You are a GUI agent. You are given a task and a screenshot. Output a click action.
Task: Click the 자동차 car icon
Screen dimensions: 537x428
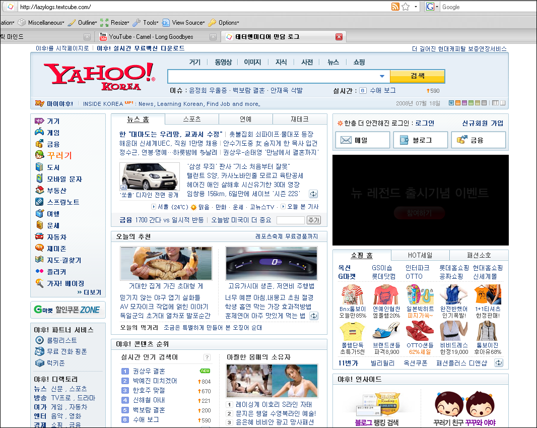click(39, 236)
